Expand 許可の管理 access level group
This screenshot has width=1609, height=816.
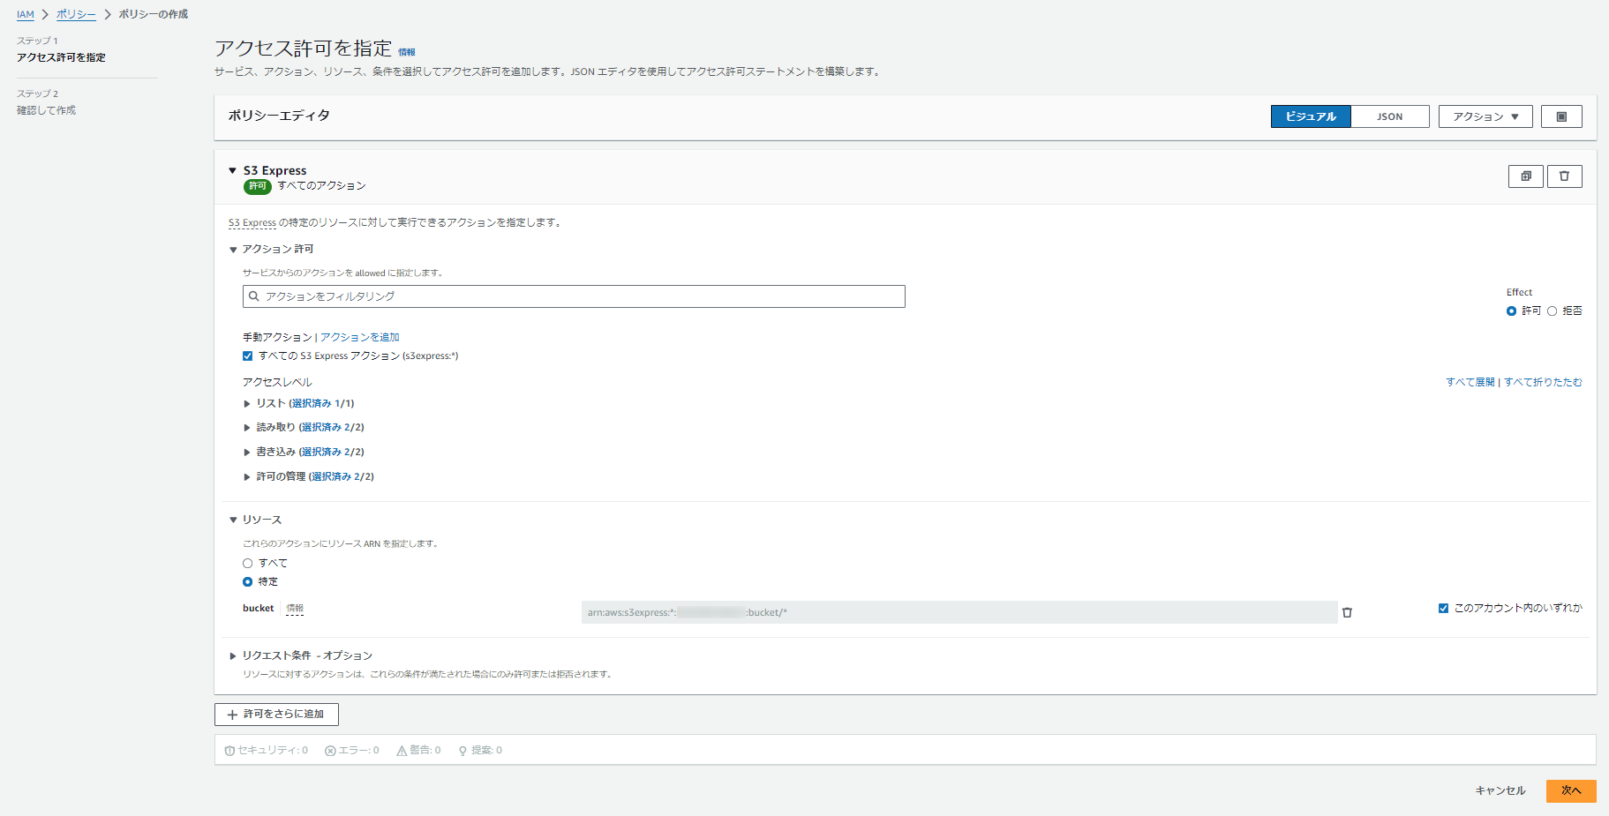[x=247, y=476]
